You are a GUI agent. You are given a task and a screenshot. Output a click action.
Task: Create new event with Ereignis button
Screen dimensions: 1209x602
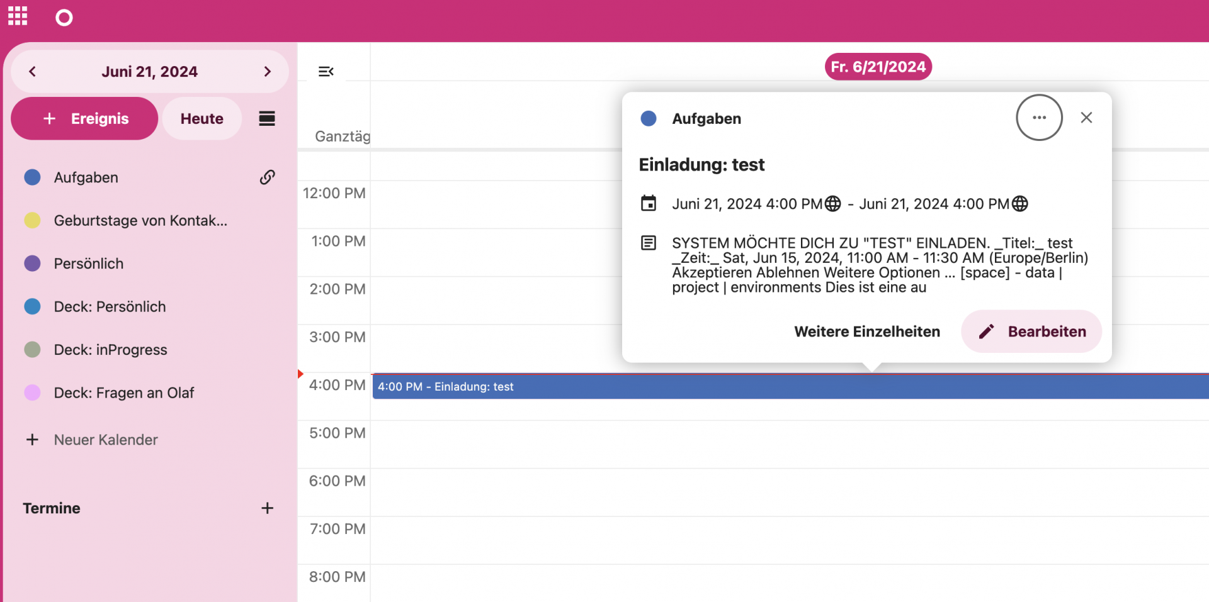tap(84, 119)
